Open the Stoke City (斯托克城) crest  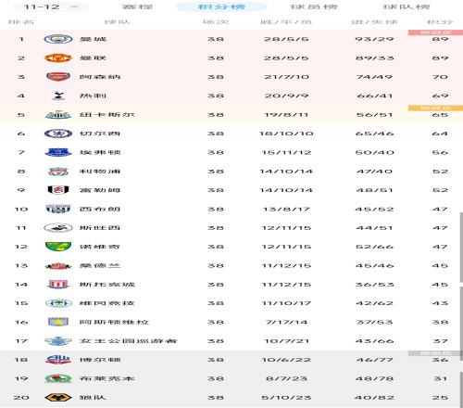tap(58, 285)
